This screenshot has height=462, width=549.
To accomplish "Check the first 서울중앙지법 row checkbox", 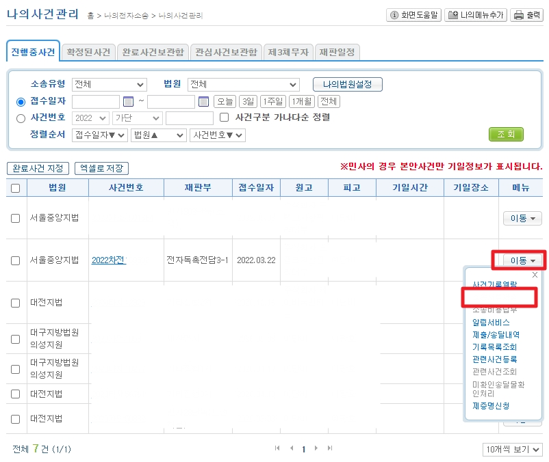I will coord(16,219).
